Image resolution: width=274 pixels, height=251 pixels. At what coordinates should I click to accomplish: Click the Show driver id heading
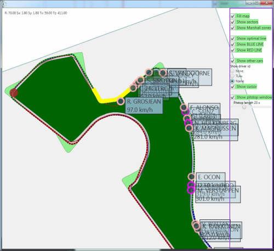(240, 66)
